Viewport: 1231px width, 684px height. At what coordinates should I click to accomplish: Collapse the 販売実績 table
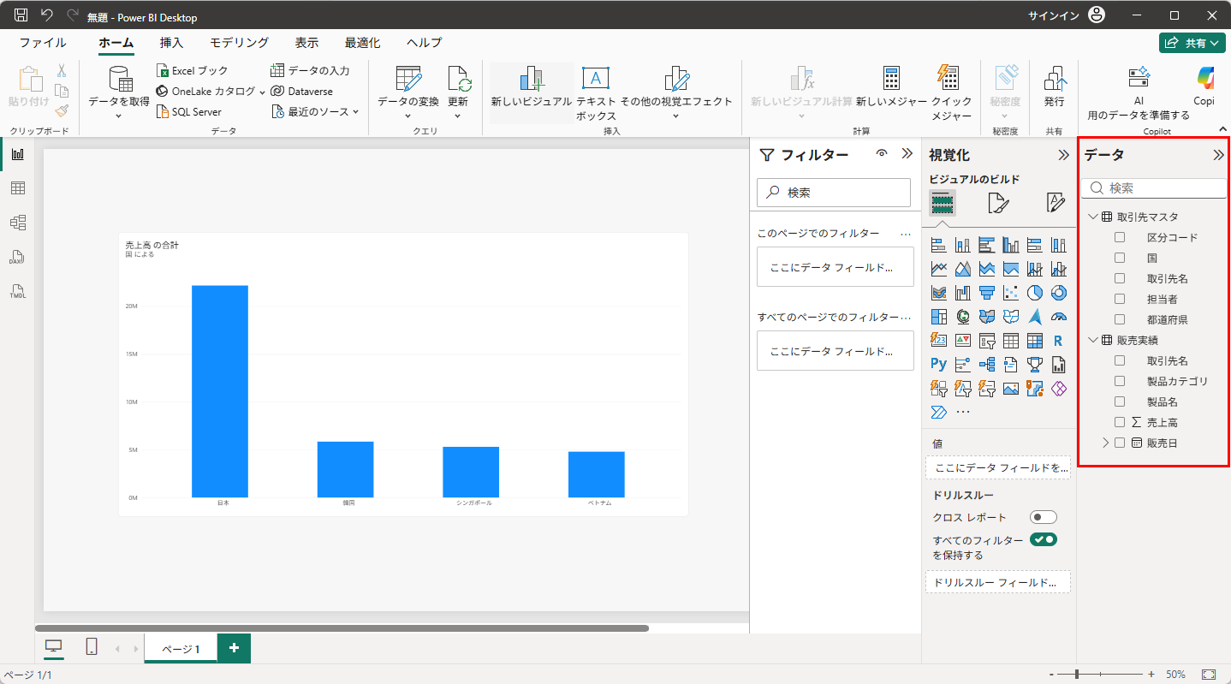(1092, 340)
